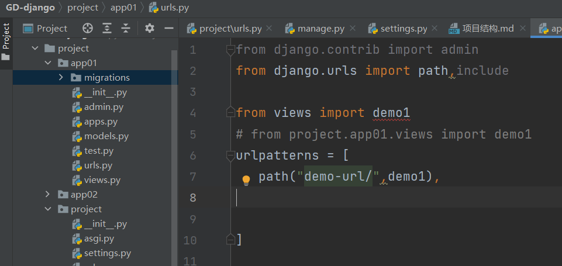The width and height of the screenshot is (562, 266).
Task: Click GD-django in the breadcrumb path
Action: pos(30,8)
